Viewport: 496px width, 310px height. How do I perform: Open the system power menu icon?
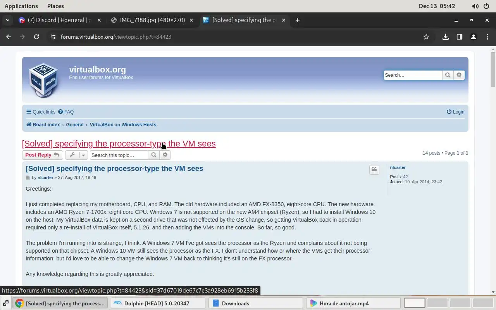[x=487, y=6]
